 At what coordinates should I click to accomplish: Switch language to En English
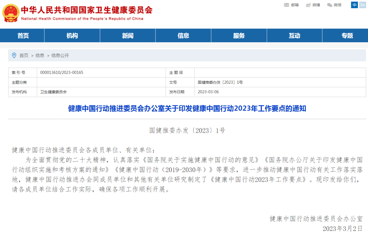point(363,5)
